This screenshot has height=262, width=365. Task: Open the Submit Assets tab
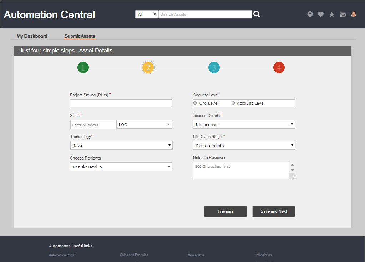[80, 36]
